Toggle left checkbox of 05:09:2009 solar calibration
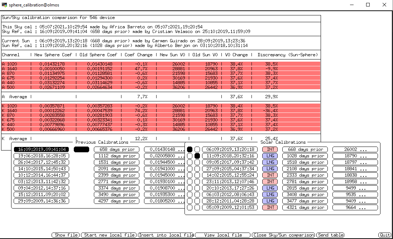Viewport: 393px width, 239px height. tap(190, 207)
